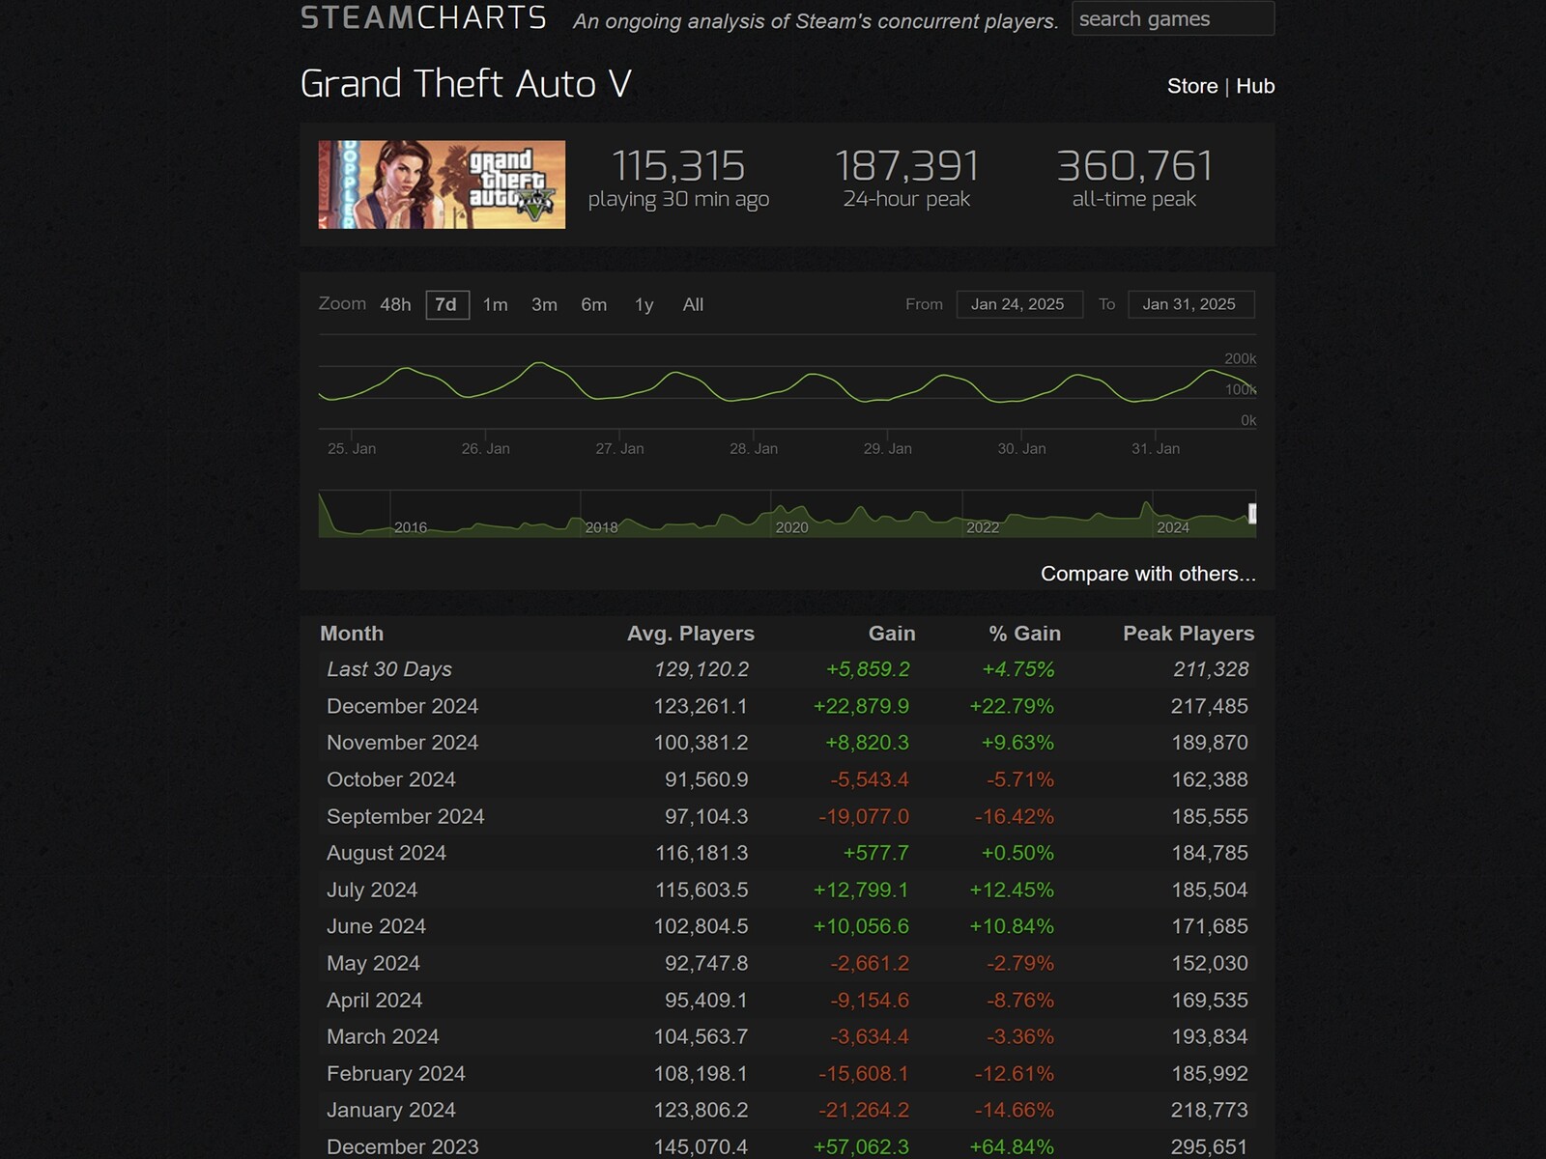Image resolution: width=1546 pixels, height=1159 pixels.
Task: Set the chart zoom to 1y
Action: tap(644, 304)
